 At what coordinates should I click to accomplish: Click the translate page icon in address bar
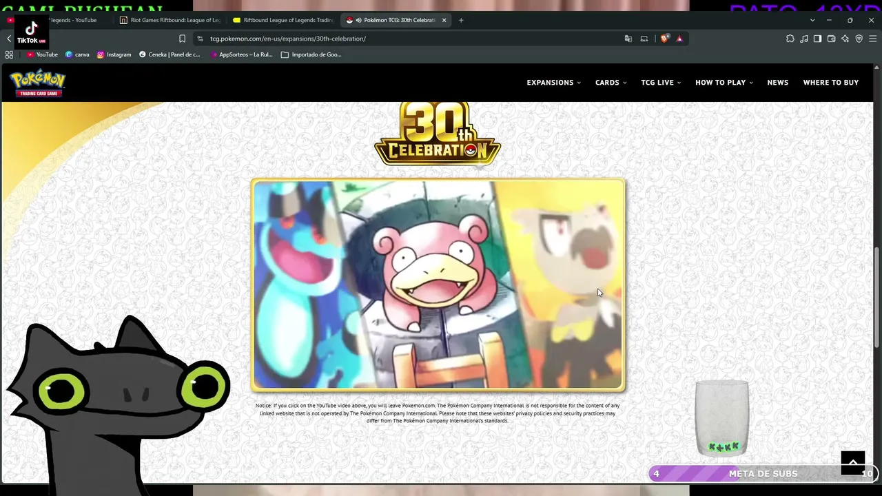pos(628,39)
